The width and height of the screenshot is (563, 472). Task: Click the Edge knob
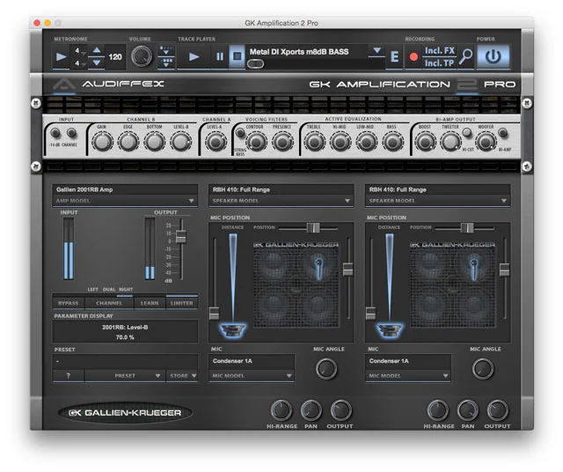click(128, 142)
